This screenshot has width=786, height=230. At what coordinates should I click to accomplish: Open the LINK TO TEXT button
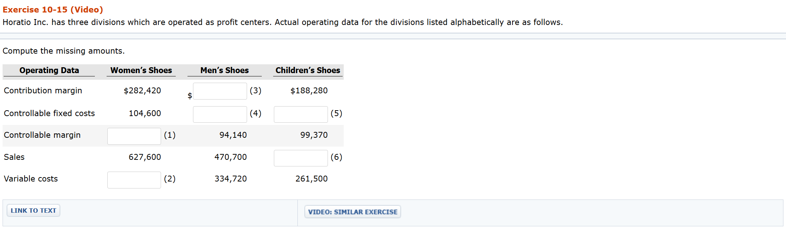click(x=33, y=211)
